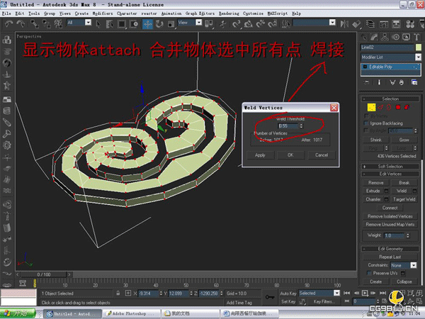Image resolution: width=425 pixels, height=319 pixels.
Task: Expand the Soft Selection rollout
Action: click(390, 167)
